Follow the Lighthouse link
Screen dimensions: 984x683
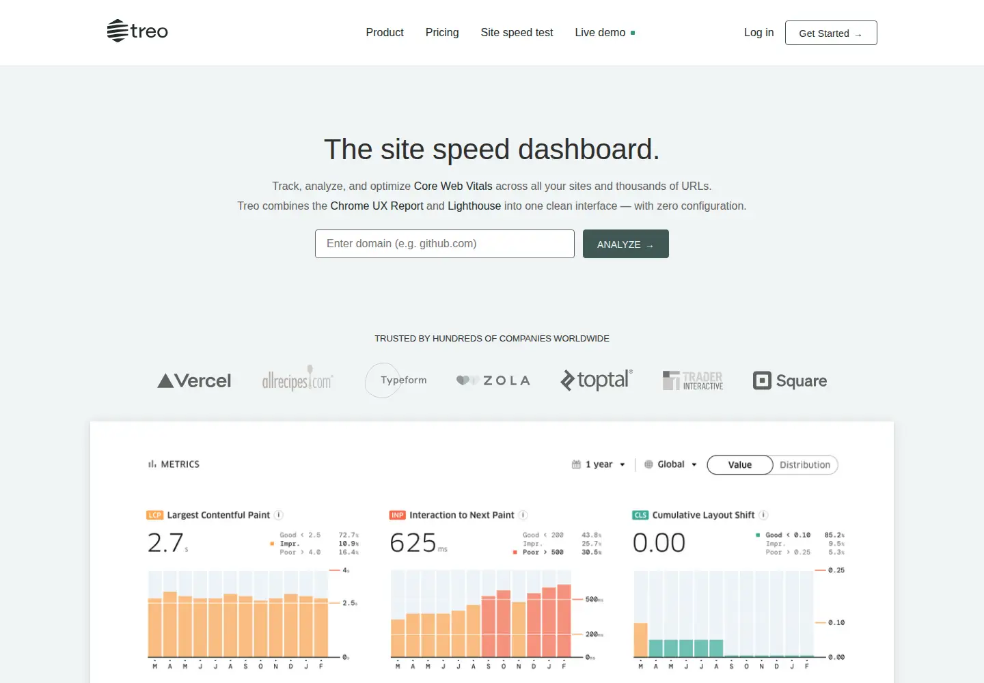coord(474,206)
